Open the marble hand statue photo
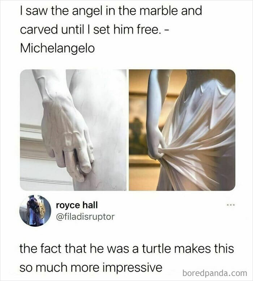Image resolution: width=253 pixels, height=281 pixels. 73,130
